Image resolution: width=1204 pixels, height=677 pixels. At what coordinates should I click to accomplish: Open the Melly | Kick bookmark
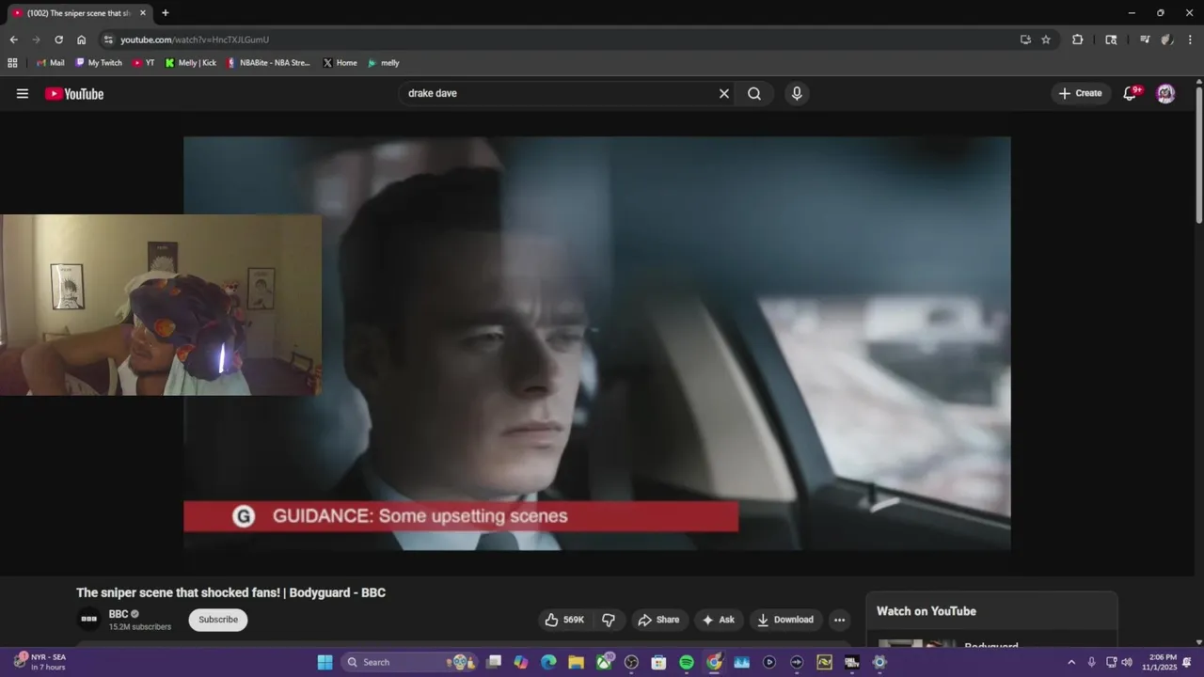(x=191, y=63)
